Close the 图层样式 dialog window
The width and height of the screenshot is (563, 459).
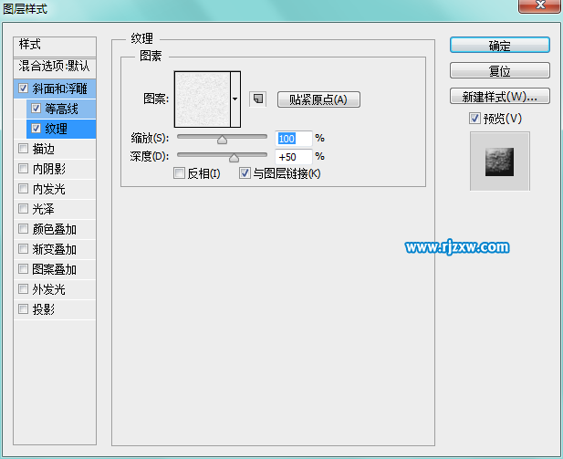(x=539, y=5)
